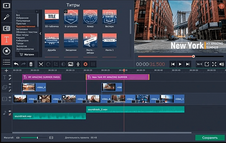
Task: Open the audio equalizer sliders icon
Action: [93, 64]
